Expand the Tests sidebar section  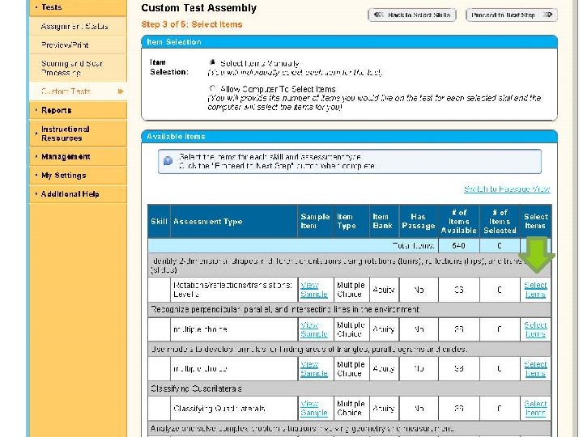(x=78, y=7)
